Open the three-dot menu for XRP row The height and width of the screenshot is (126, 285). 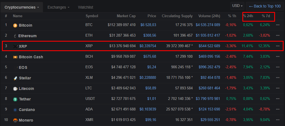point(278,46)
